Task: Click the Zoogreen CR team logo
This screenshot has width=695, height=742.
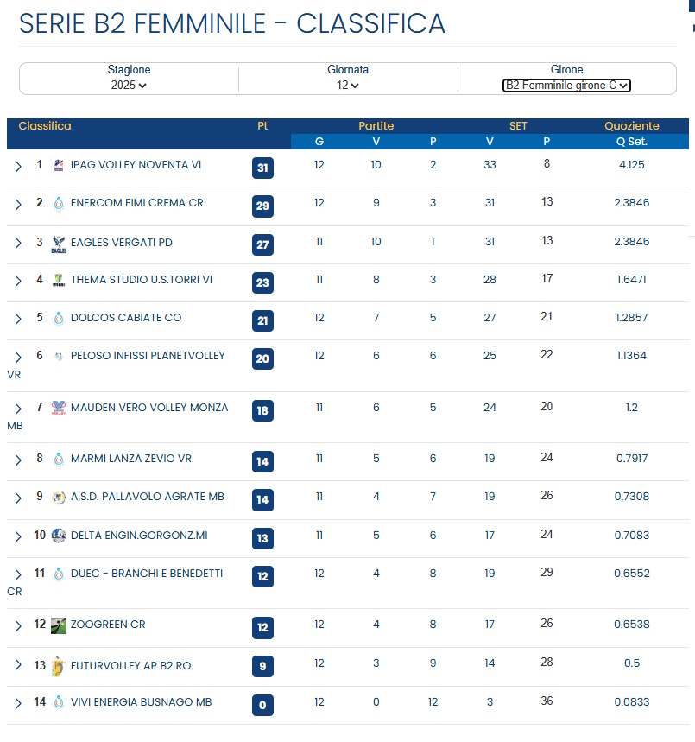Action: click(x=59, y=625)
